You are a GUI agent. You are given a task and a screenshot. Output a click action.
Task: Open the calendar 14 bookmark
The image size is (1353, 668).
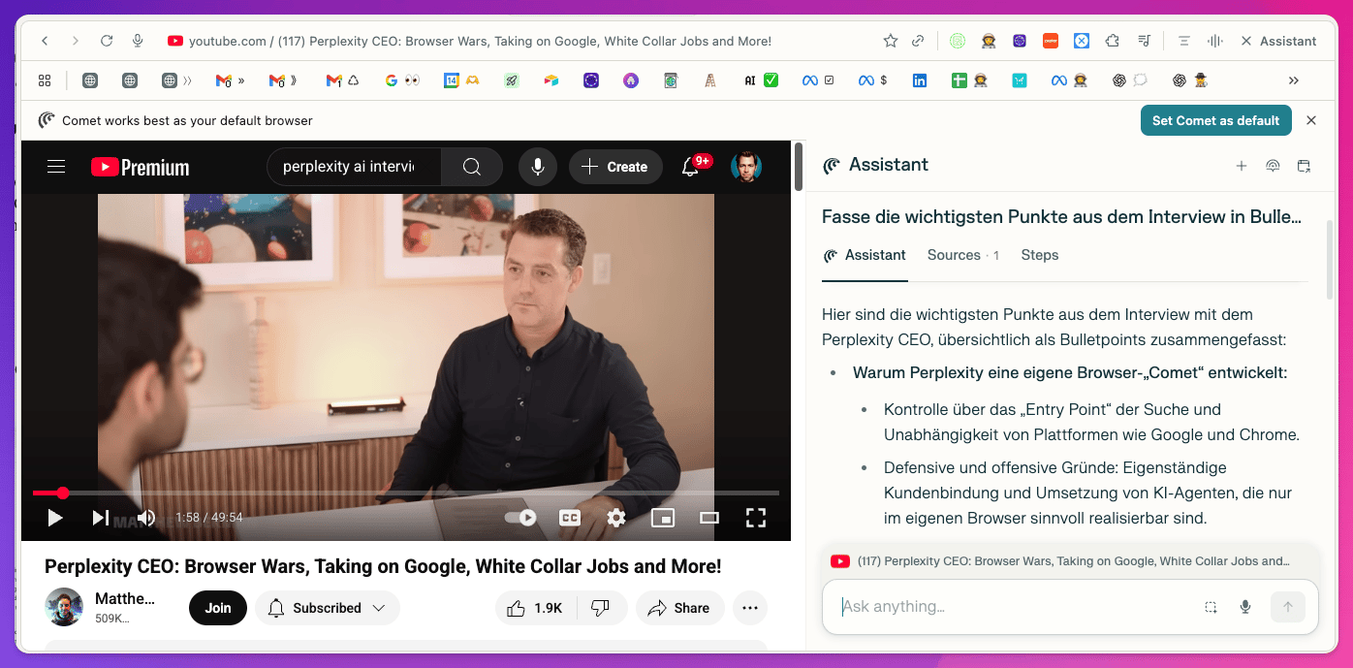pyautogui.click(x=461, y=80)
